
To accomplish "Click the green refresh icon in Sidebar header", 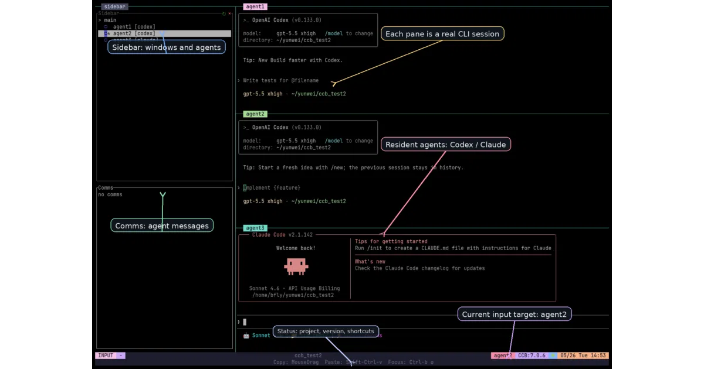I will point(224,13).
